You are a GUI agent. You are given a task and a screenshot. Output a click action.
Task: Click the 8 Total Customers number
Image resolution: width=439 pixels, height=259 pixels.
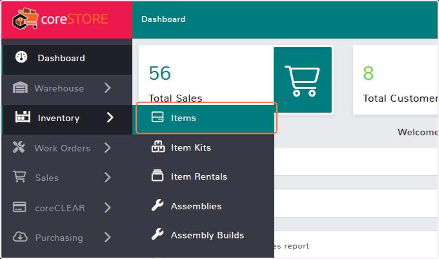click(x=368, y=73)
